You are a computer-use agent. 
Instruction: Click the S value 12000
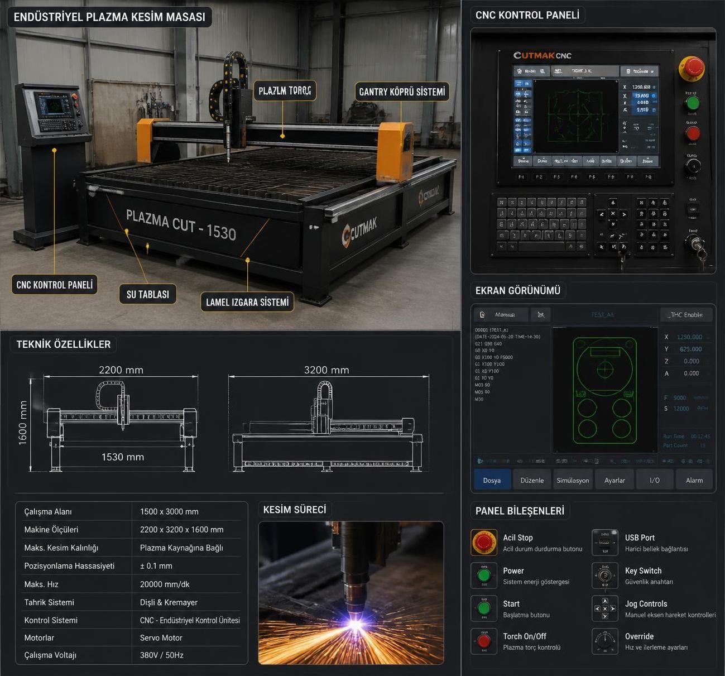tap(681, 409)
